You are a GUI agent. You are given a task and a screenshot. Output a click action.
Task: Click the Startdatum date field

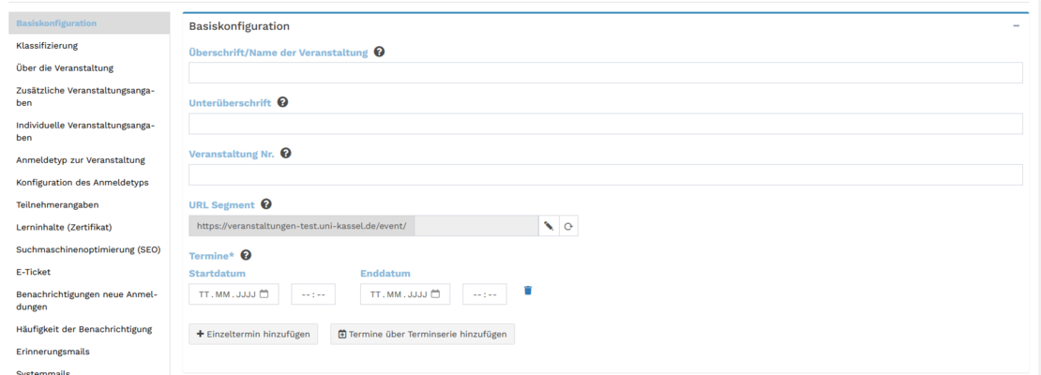(x=234, y=294)
